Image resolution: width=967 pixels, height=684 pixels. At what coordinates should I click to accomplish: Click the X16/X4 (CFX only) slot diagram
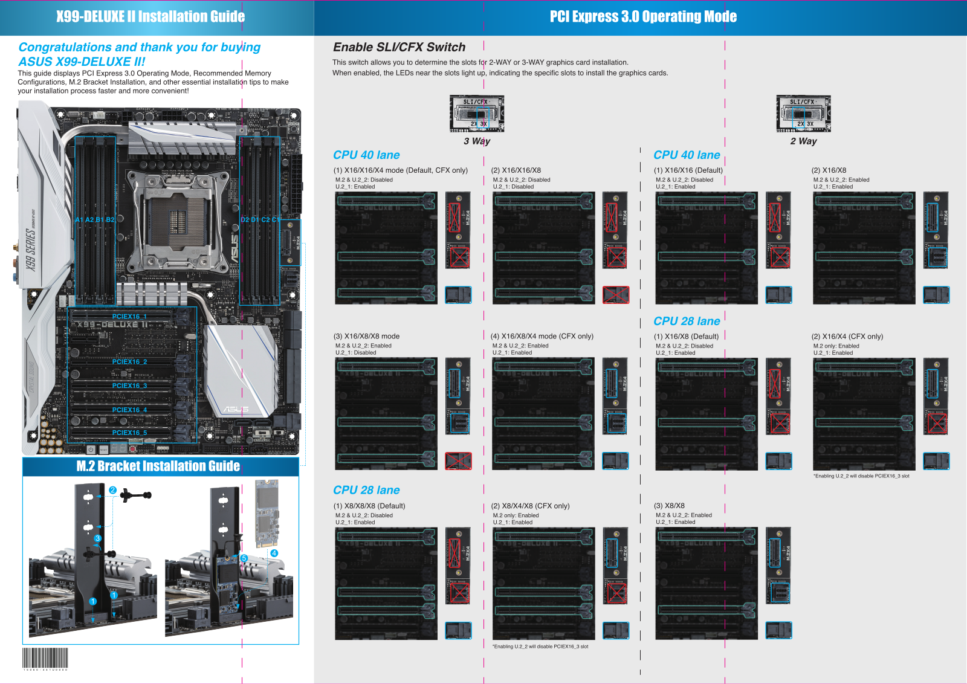(864, 414)
